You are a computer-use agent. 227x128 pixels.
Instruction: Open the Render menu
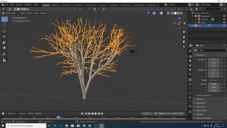pos(19,5)
